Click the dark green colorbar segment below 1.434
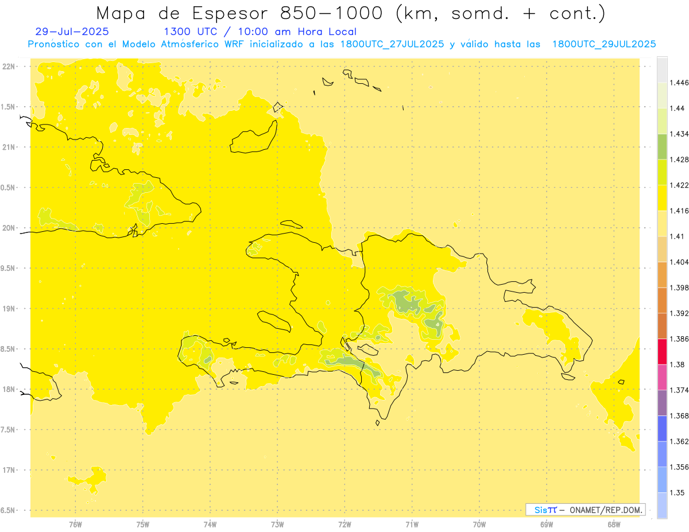Image resolution: width=689 pixels, height=532 pixels. tap(662, 146)
